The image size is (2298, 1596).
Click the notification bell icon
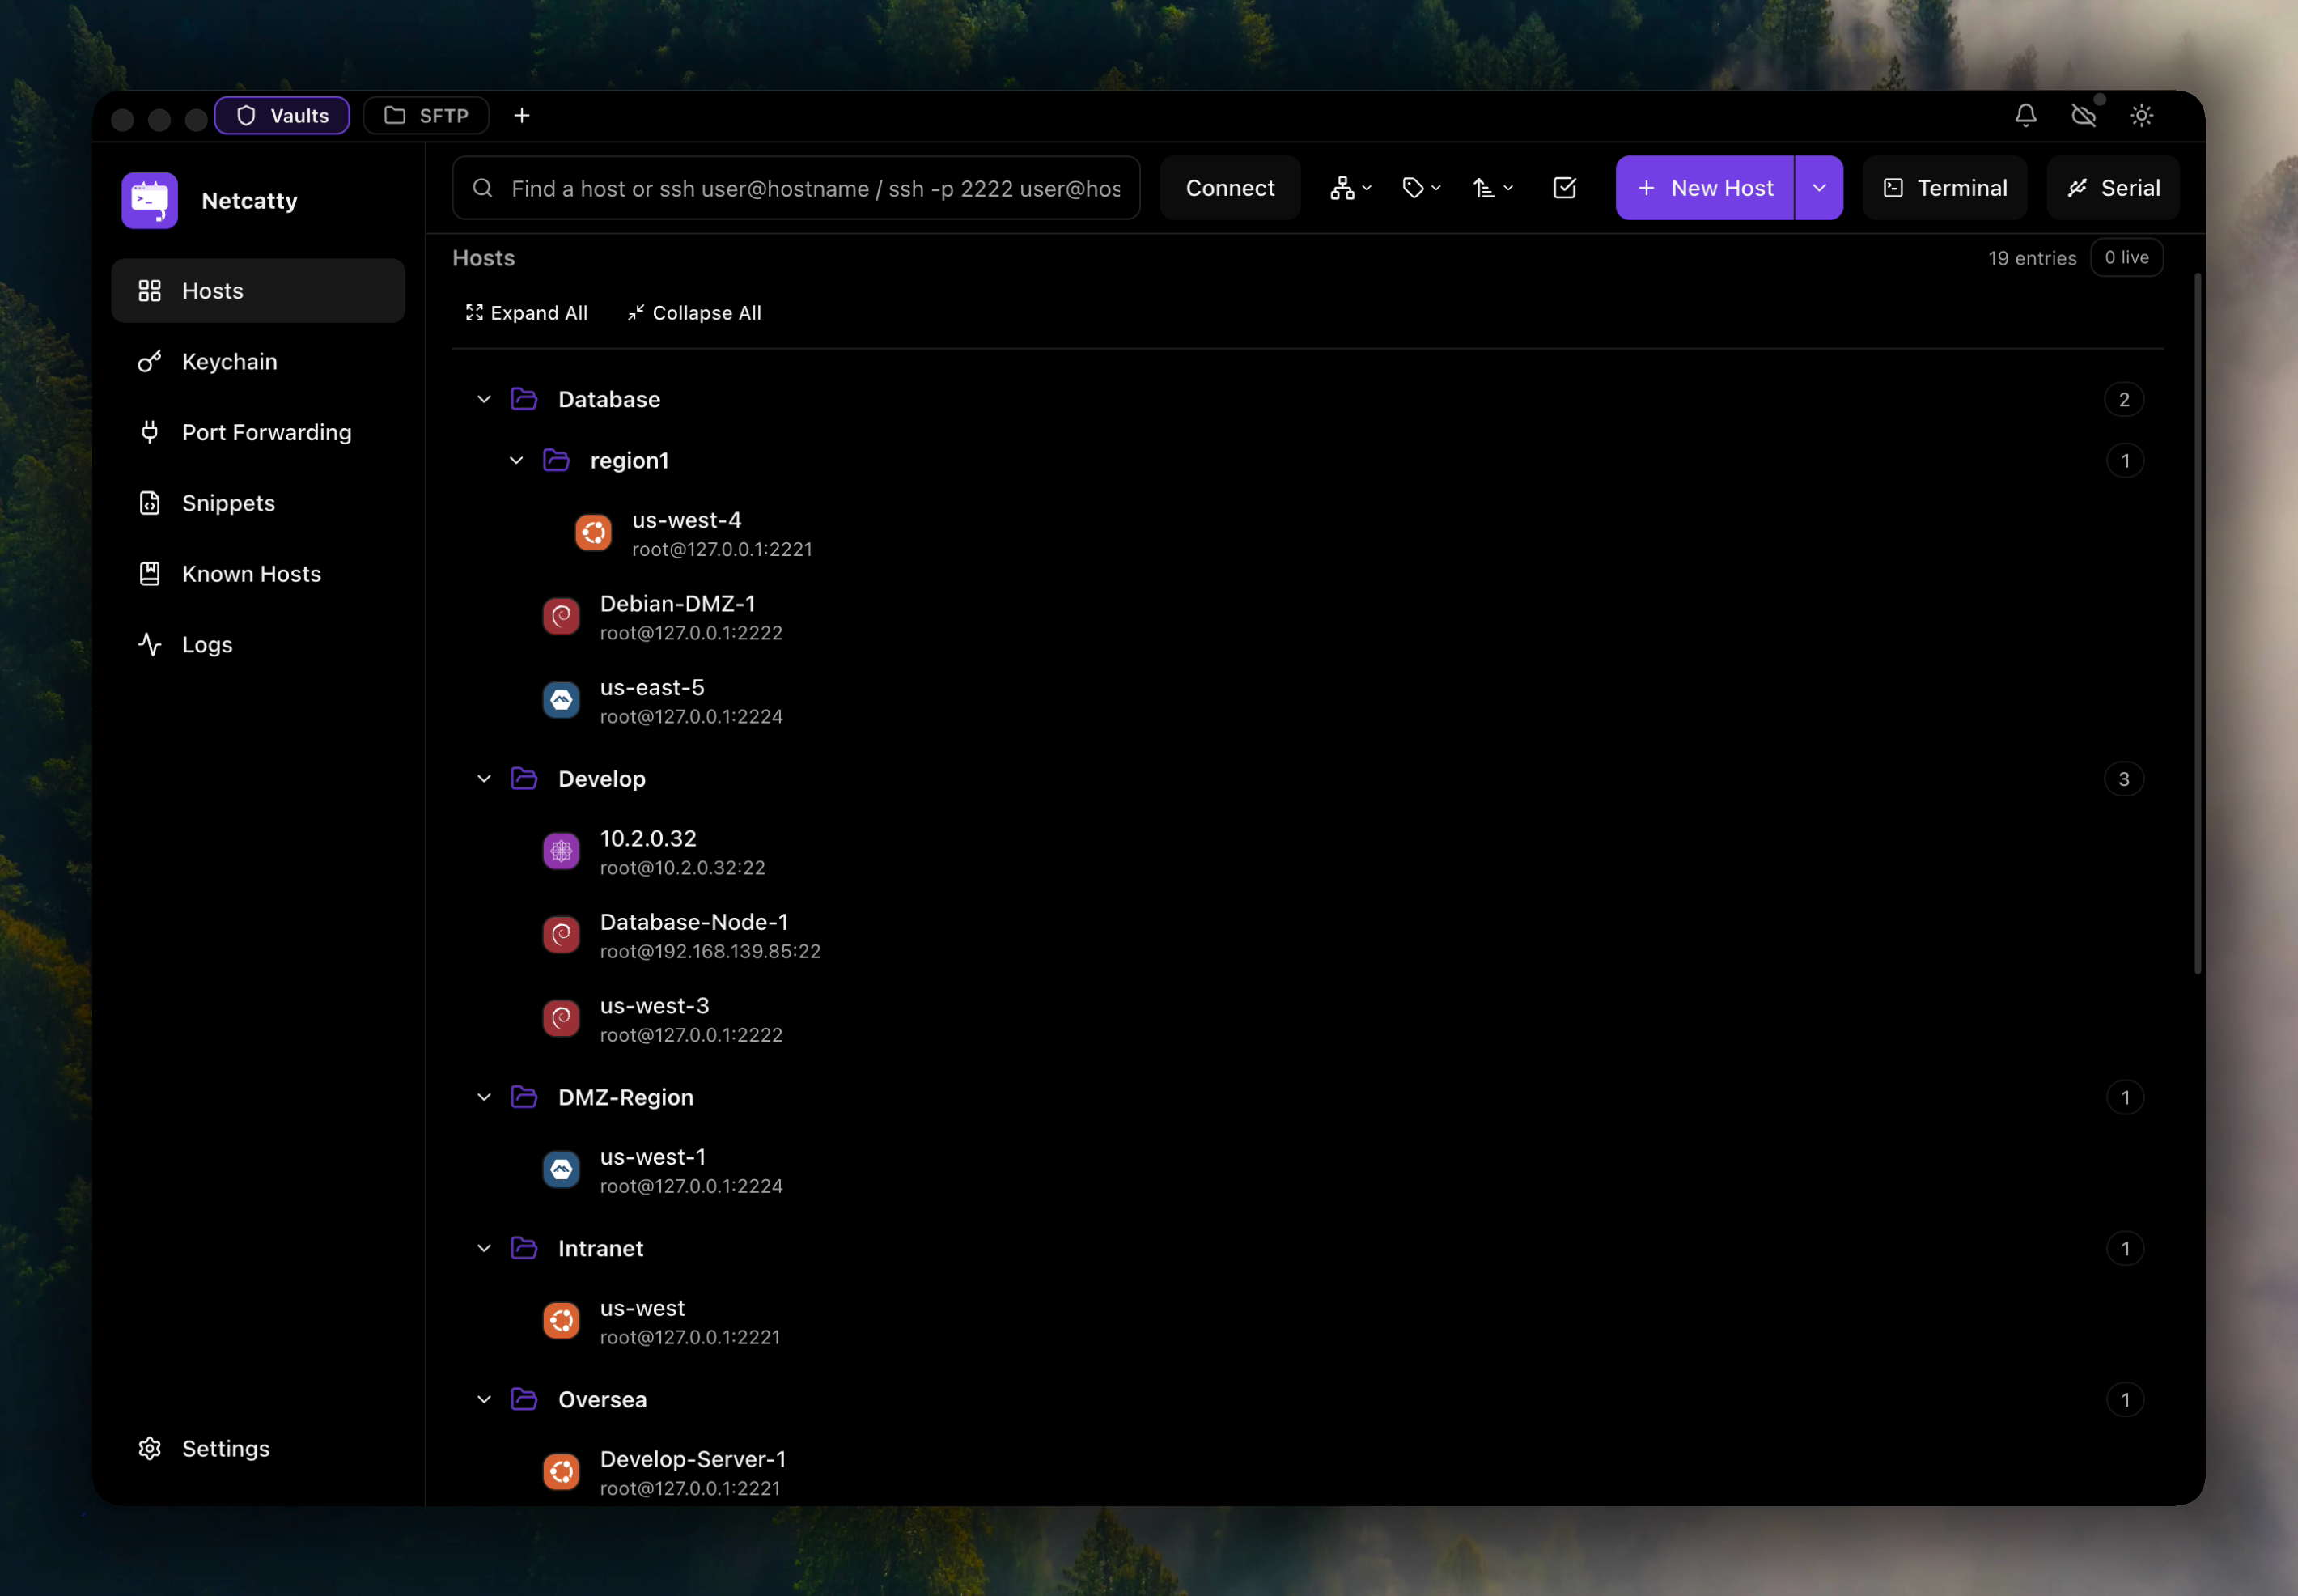point(2025,115)
